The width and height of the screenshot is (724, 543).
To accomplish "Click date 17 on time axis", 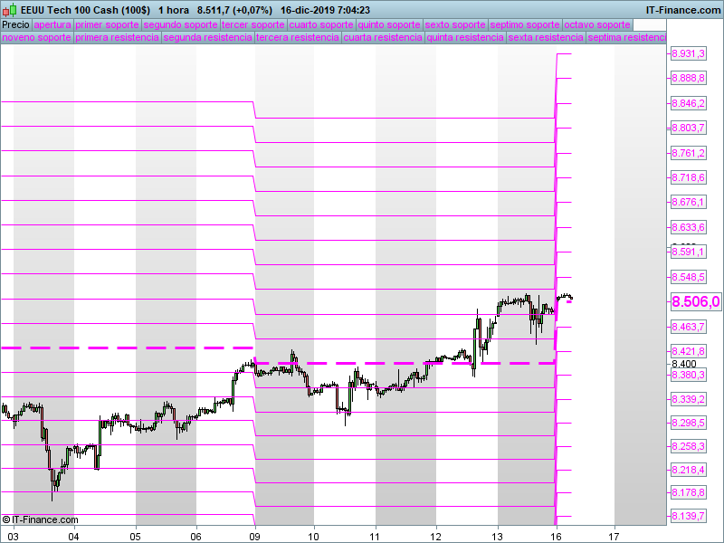I will coord(614,537).
